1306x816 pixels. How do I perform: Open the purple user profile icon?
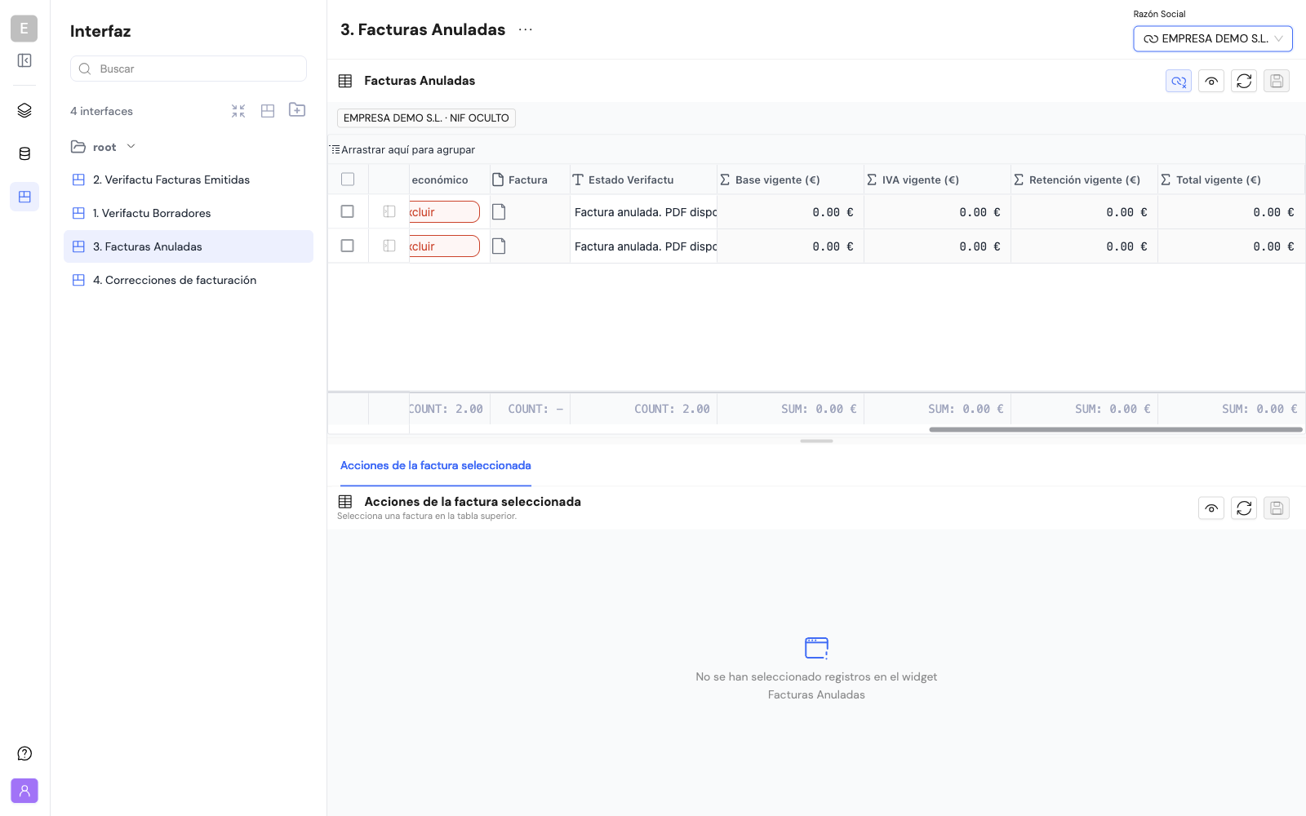tap(24, 791)
